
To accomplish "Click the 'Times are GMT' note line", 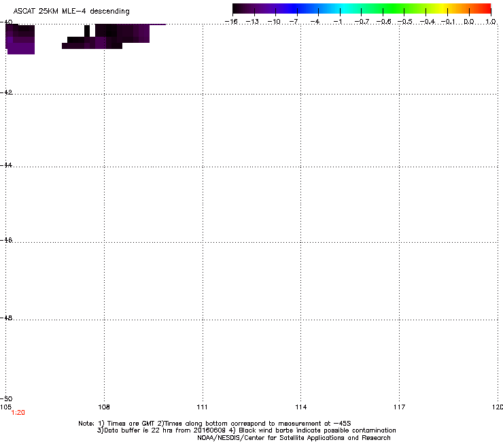I will (215, 424).
